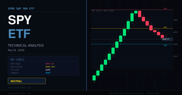Click the SPY Daily March 2026 chart caption
The image size is (182, 95).
pos(103,11)
